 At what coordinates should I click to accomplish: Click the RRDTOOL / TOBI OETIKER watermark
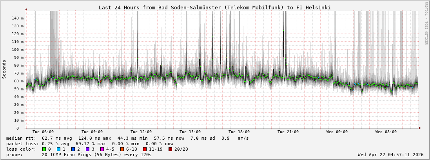point(426,23)
